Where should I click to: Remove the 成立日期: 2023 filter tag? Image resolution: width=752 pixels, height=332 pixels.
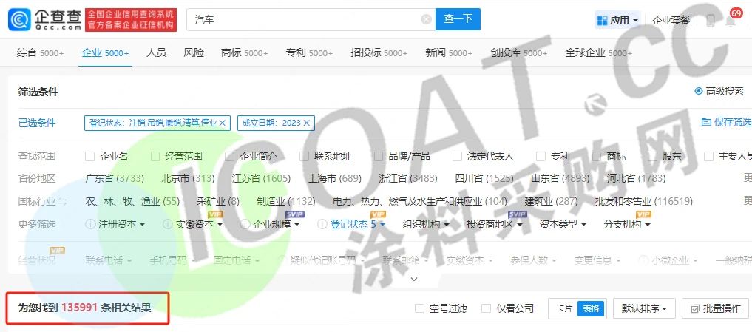[307, 123]
